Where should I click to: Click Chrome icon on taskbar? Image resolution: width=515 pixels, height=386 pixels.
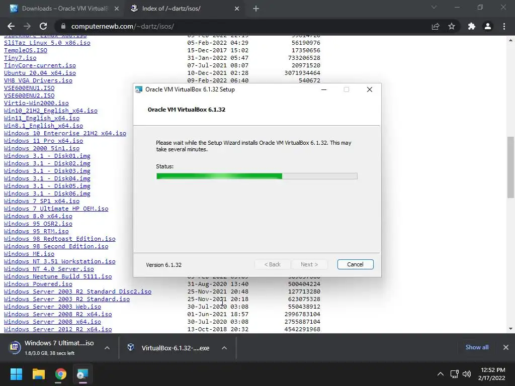(x=60, y=374)
